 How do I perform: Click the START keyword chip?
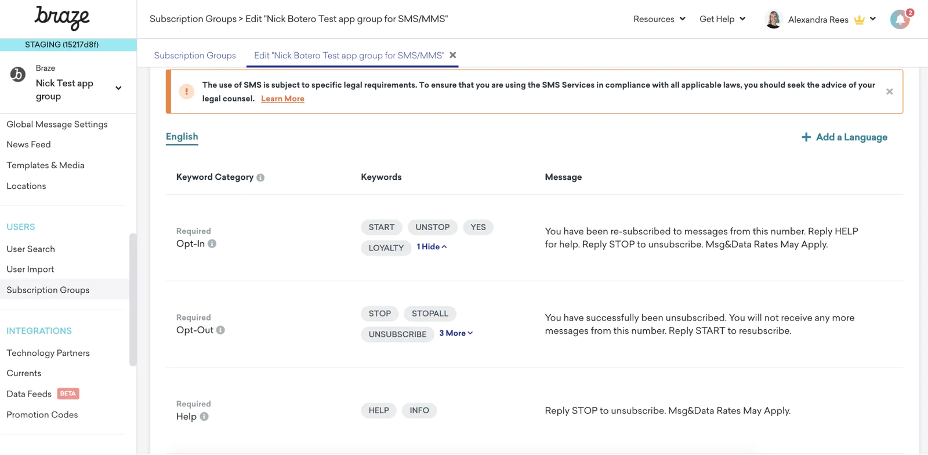click(x=382, y=227)
